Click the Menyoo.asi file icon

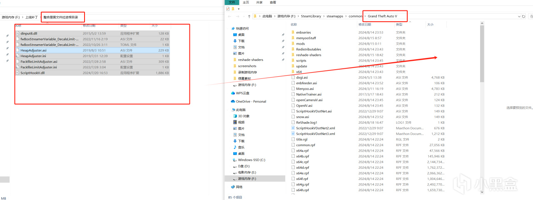click(x=293, y=88)
